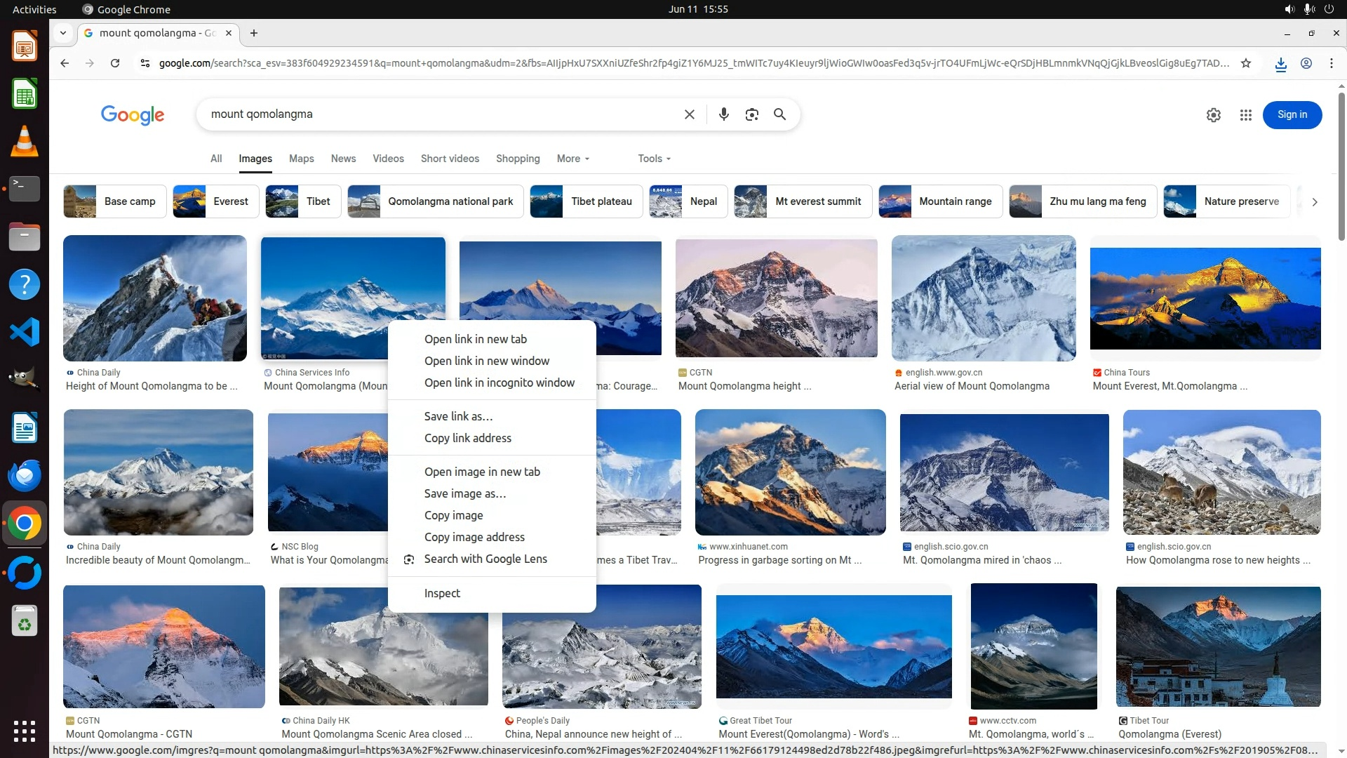Click the voice search microphone icon
1347x758 pixels.
[723, 114]
